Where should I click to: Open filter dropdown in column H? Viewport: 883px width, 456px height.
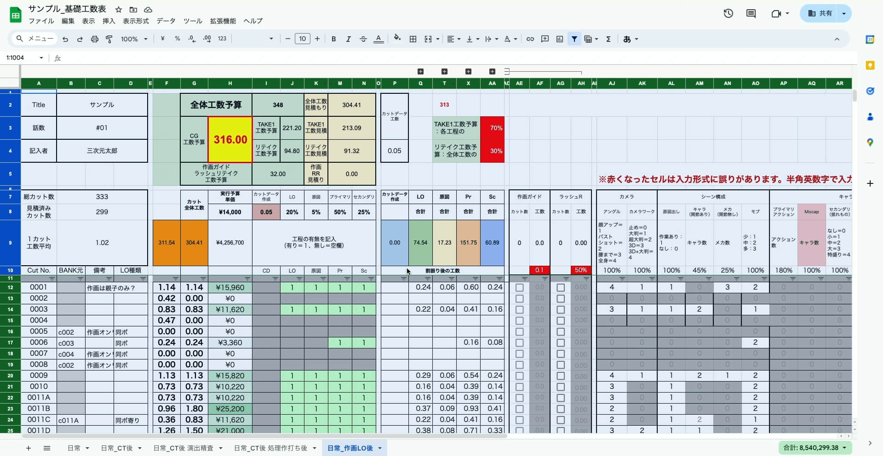click(x=247, y=279)
